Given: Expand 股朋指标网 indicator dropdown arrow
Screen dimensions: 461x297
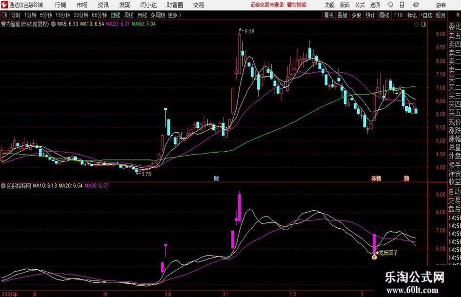Looking at the screenshot, I should pos(3,186).
